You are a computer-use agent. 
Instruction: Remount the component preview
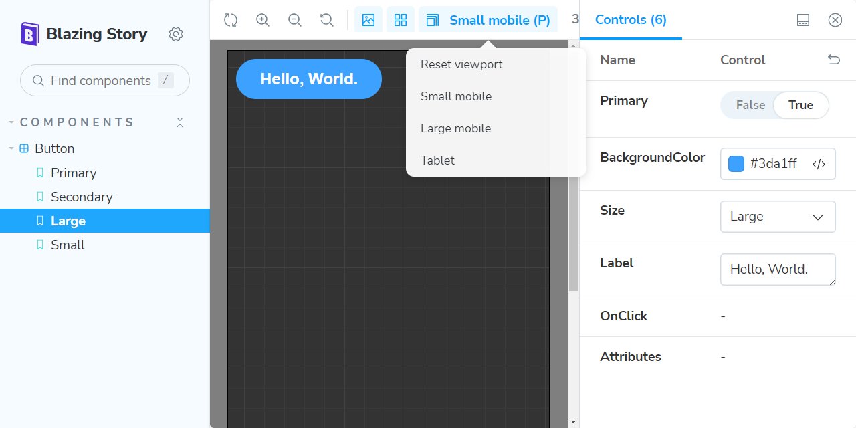click(231, 20)
